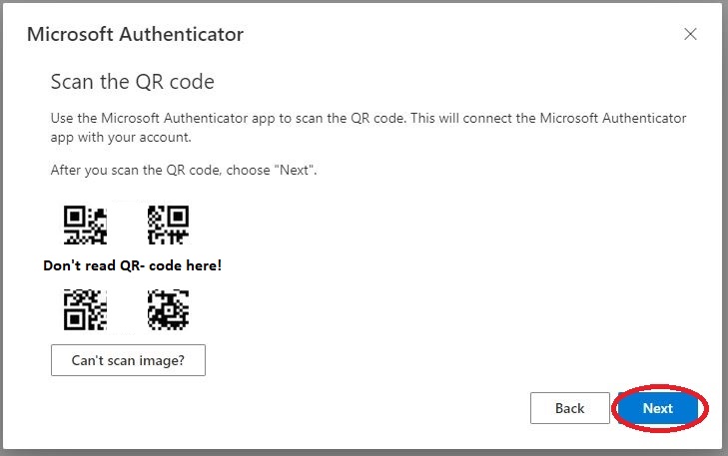Click the "Scan the QR code" heading
This screenshot has width=728, height=456.
(x=133, y=82)
